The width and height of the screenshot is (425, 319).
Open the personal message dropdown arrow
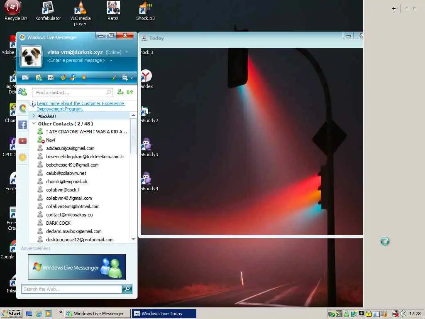pos(111,60)
